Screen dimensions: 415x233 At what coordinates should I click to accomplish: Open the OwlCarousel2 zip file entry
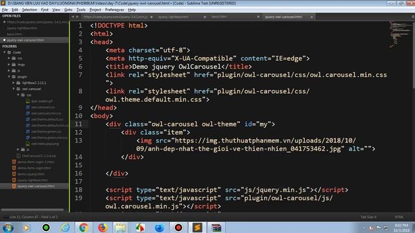pyautogui.click(x=39, y=156)
